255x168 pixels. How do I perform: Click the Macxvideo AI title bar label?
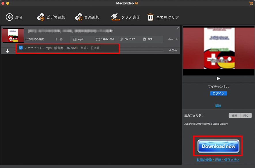coord(127,4)
